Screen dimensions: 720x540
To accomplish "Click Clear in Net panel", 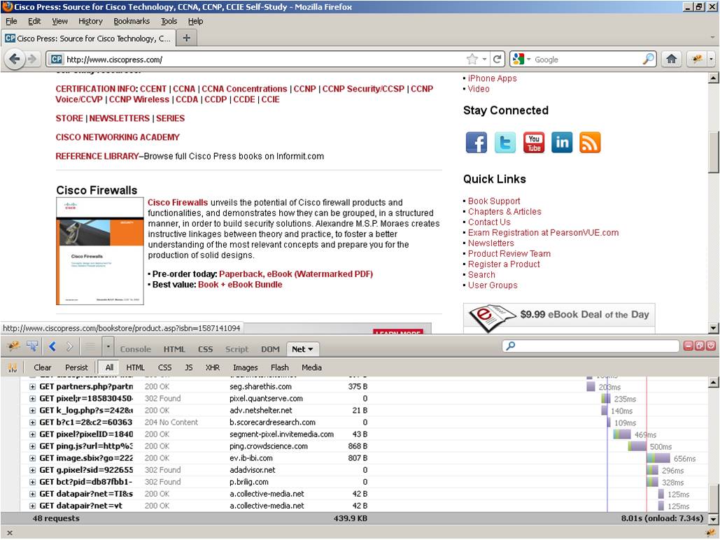I will (43, 367).
